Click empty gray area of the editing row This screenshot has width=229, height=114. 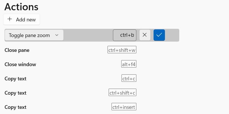point(88,35)
